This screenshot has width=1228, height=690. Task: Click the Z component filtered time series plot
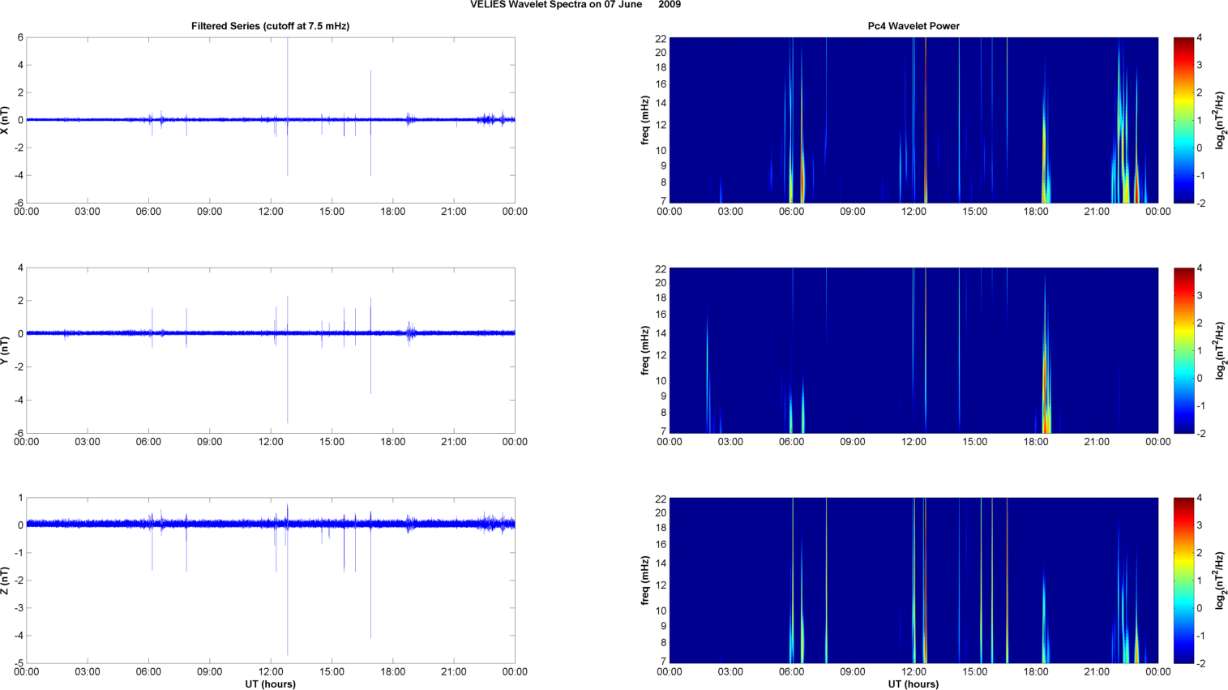[270, 581]
